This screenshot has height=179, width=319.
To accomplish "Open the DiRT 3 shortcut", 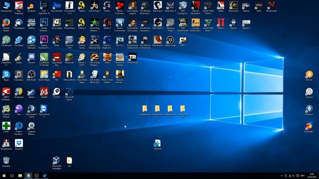I will coord(183,40).
